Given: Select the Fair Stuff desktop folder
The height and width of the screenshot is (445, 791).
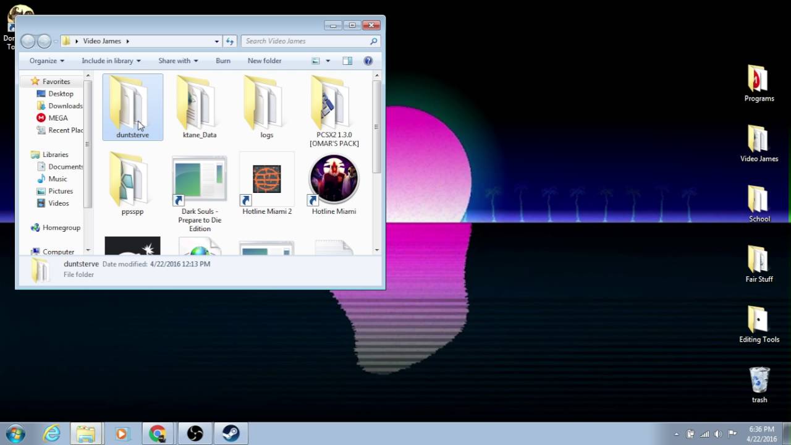Looking at the screenshot, I should 759,265.
